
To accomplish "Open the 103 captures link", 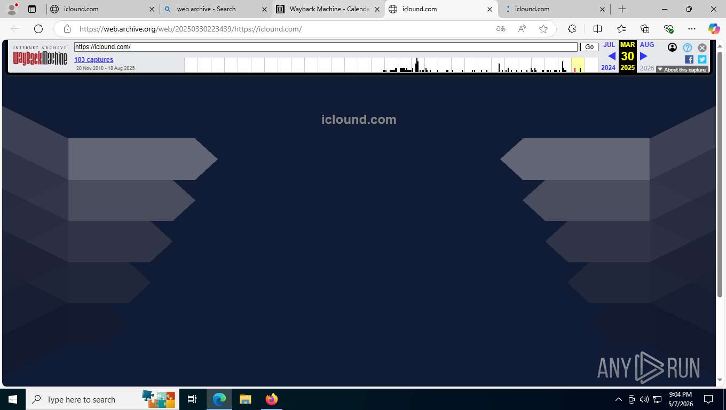I will click(93, 60).
